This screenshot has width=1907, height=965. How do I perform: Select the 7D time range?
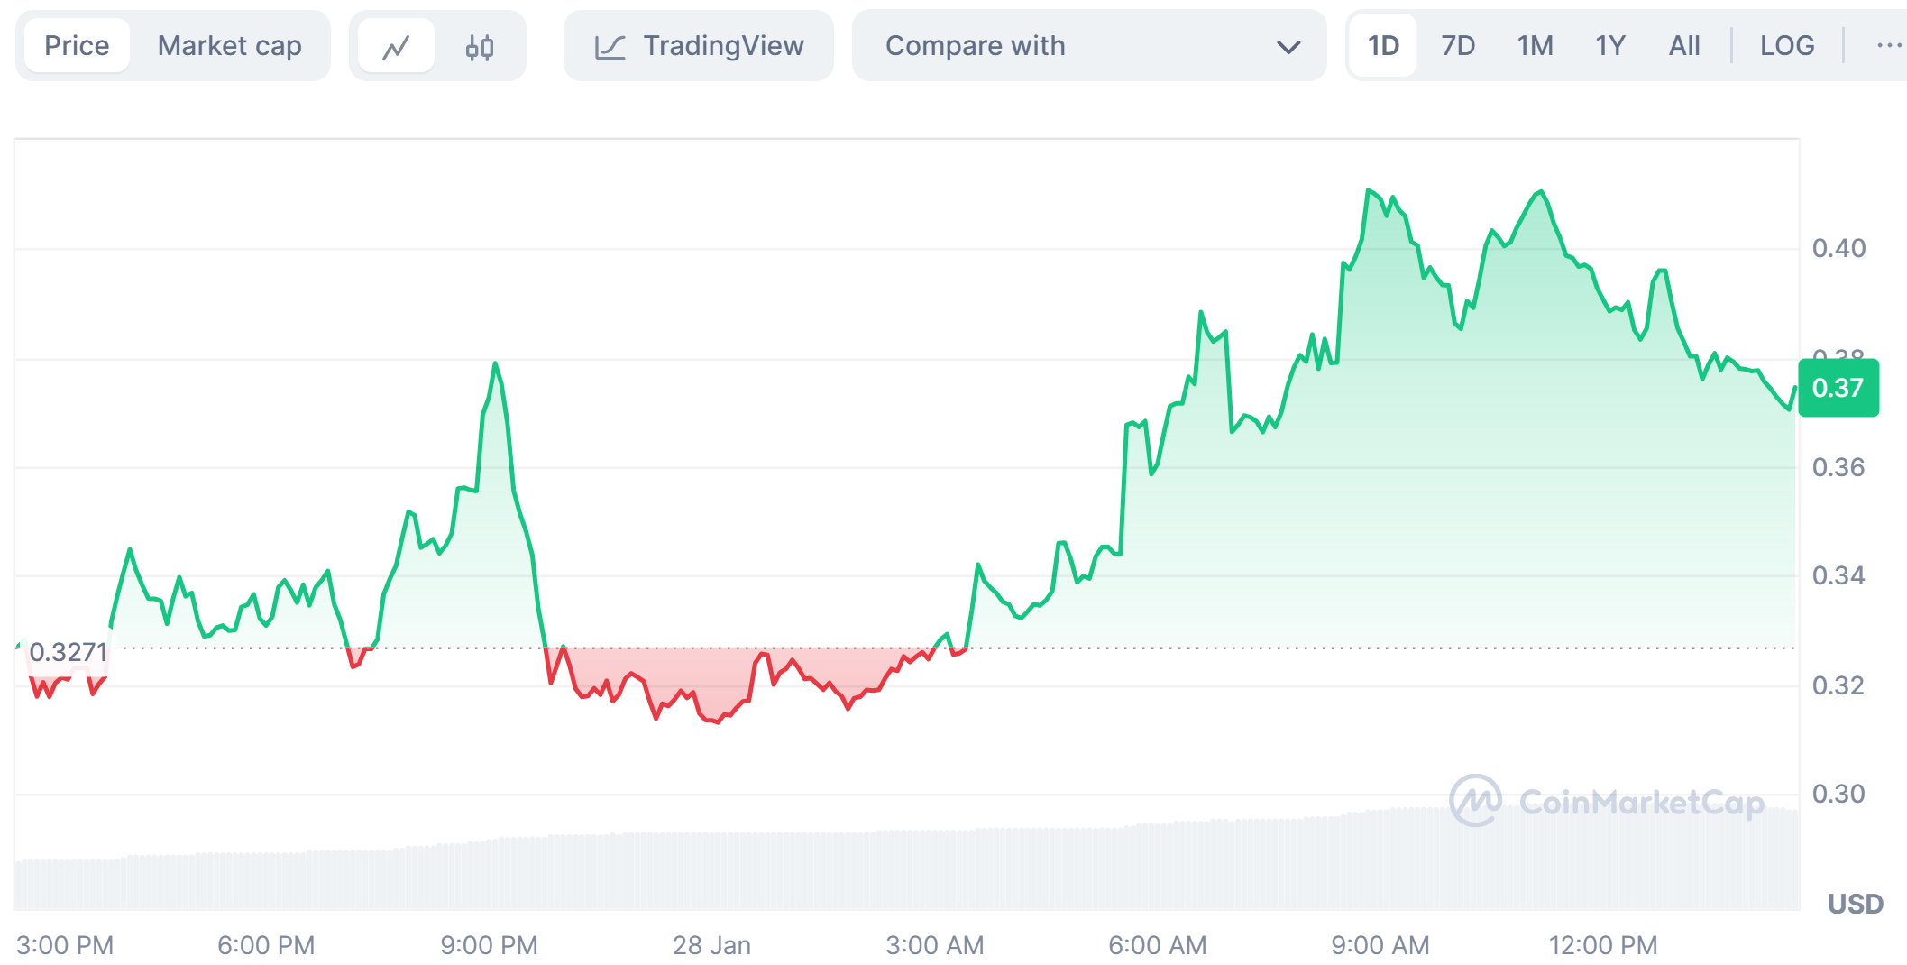1457,46
